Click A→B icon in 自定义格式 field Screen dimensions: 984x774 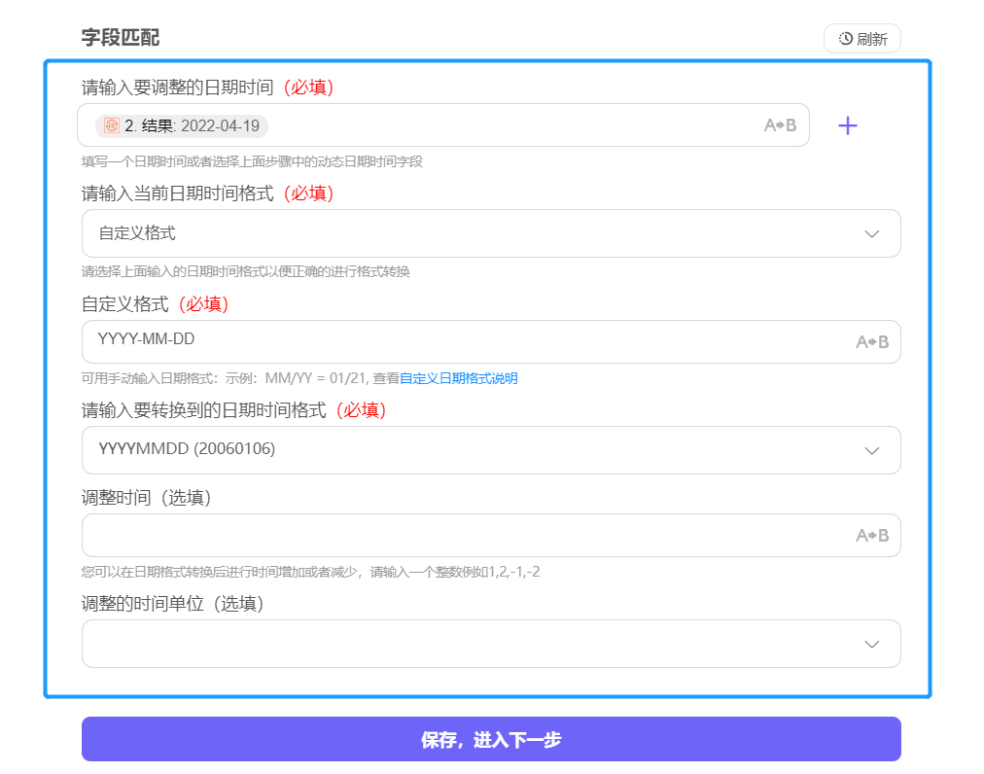tap(872, 342)
